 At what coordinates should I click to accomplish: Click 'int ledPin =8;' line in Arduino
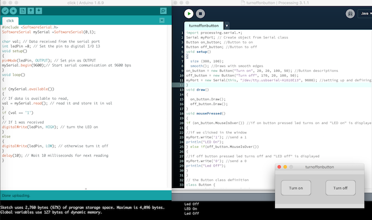[x=51, y=46]
